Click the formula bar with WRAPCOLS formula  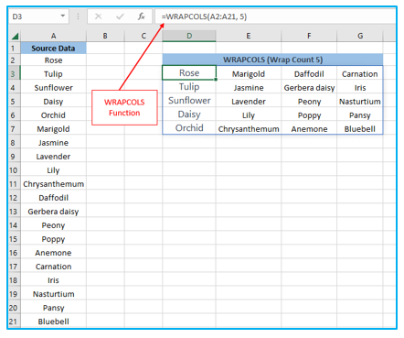[275, 16]
